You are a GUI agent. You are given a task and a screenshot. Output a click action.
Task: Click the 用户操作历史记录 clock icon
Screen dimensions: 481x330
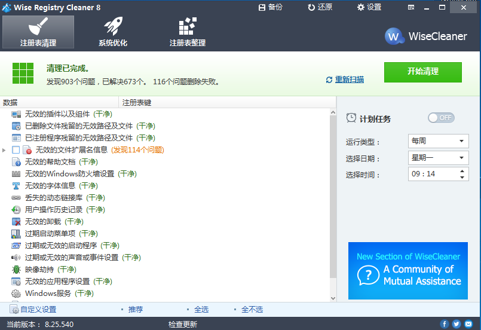tap(16, 210)
